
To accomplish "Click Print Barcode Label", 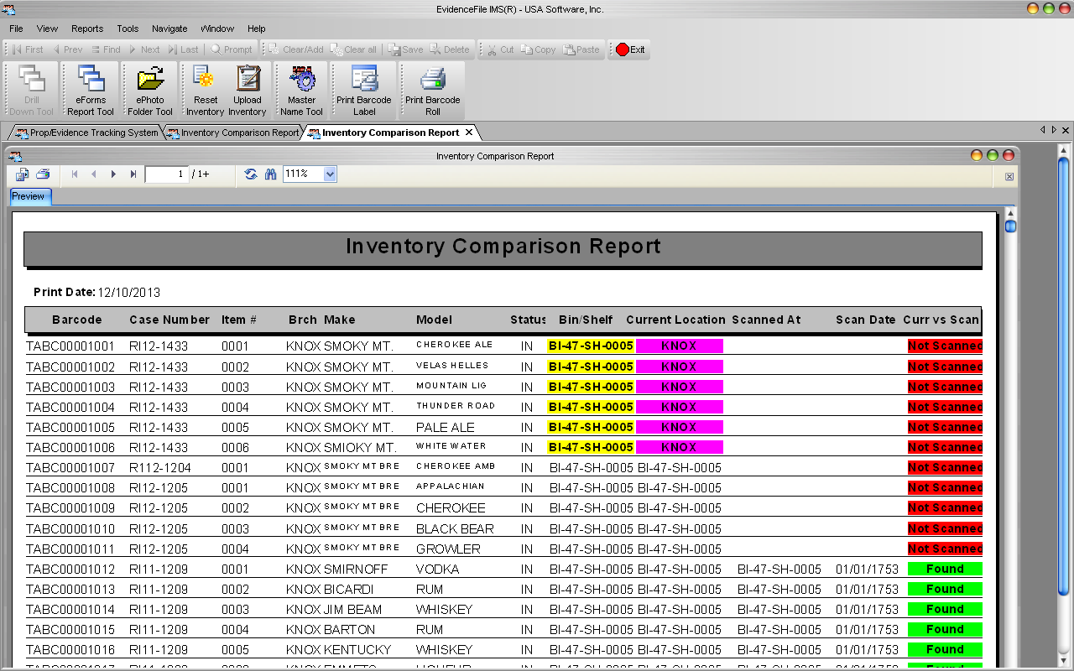I will [364, 90].
